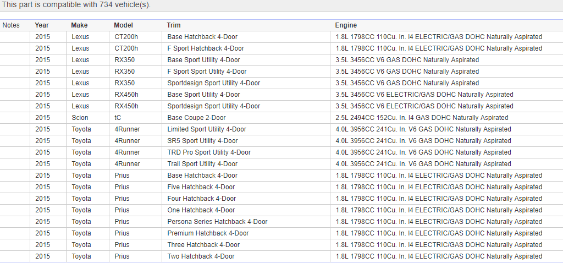The height and width of the screenshot is (263, 563).
Task: Click the F Sport Hatchback 4-Door trim
Action: [206, 48]
